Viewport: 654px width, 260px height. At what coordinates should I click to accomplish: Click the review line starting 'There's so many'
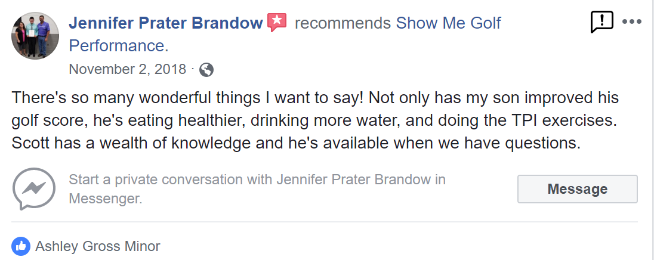[x=315, y=98]
